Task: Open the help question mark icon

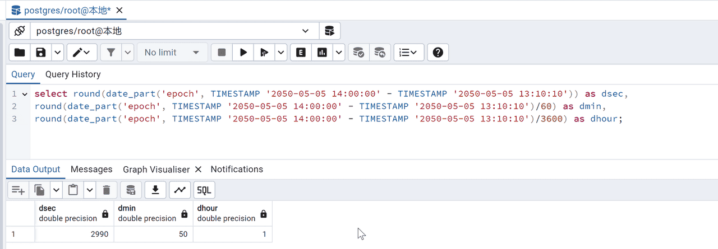Action: pos(438,53)
